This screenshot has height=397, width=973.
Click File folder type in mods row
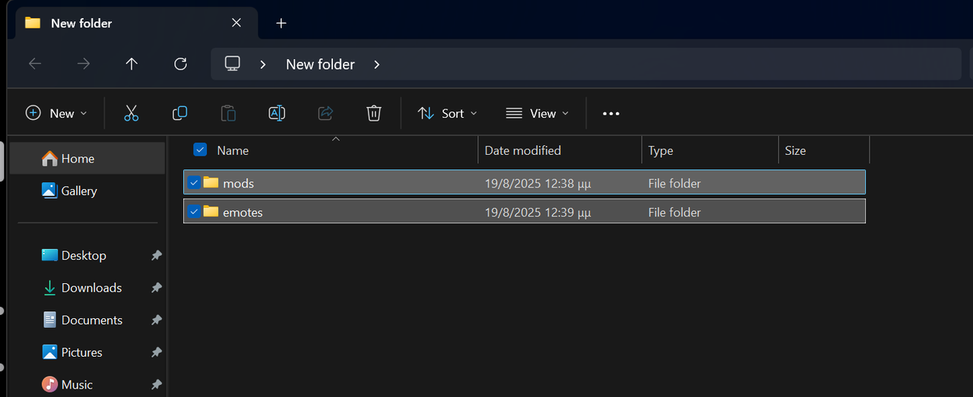(674, 183)
